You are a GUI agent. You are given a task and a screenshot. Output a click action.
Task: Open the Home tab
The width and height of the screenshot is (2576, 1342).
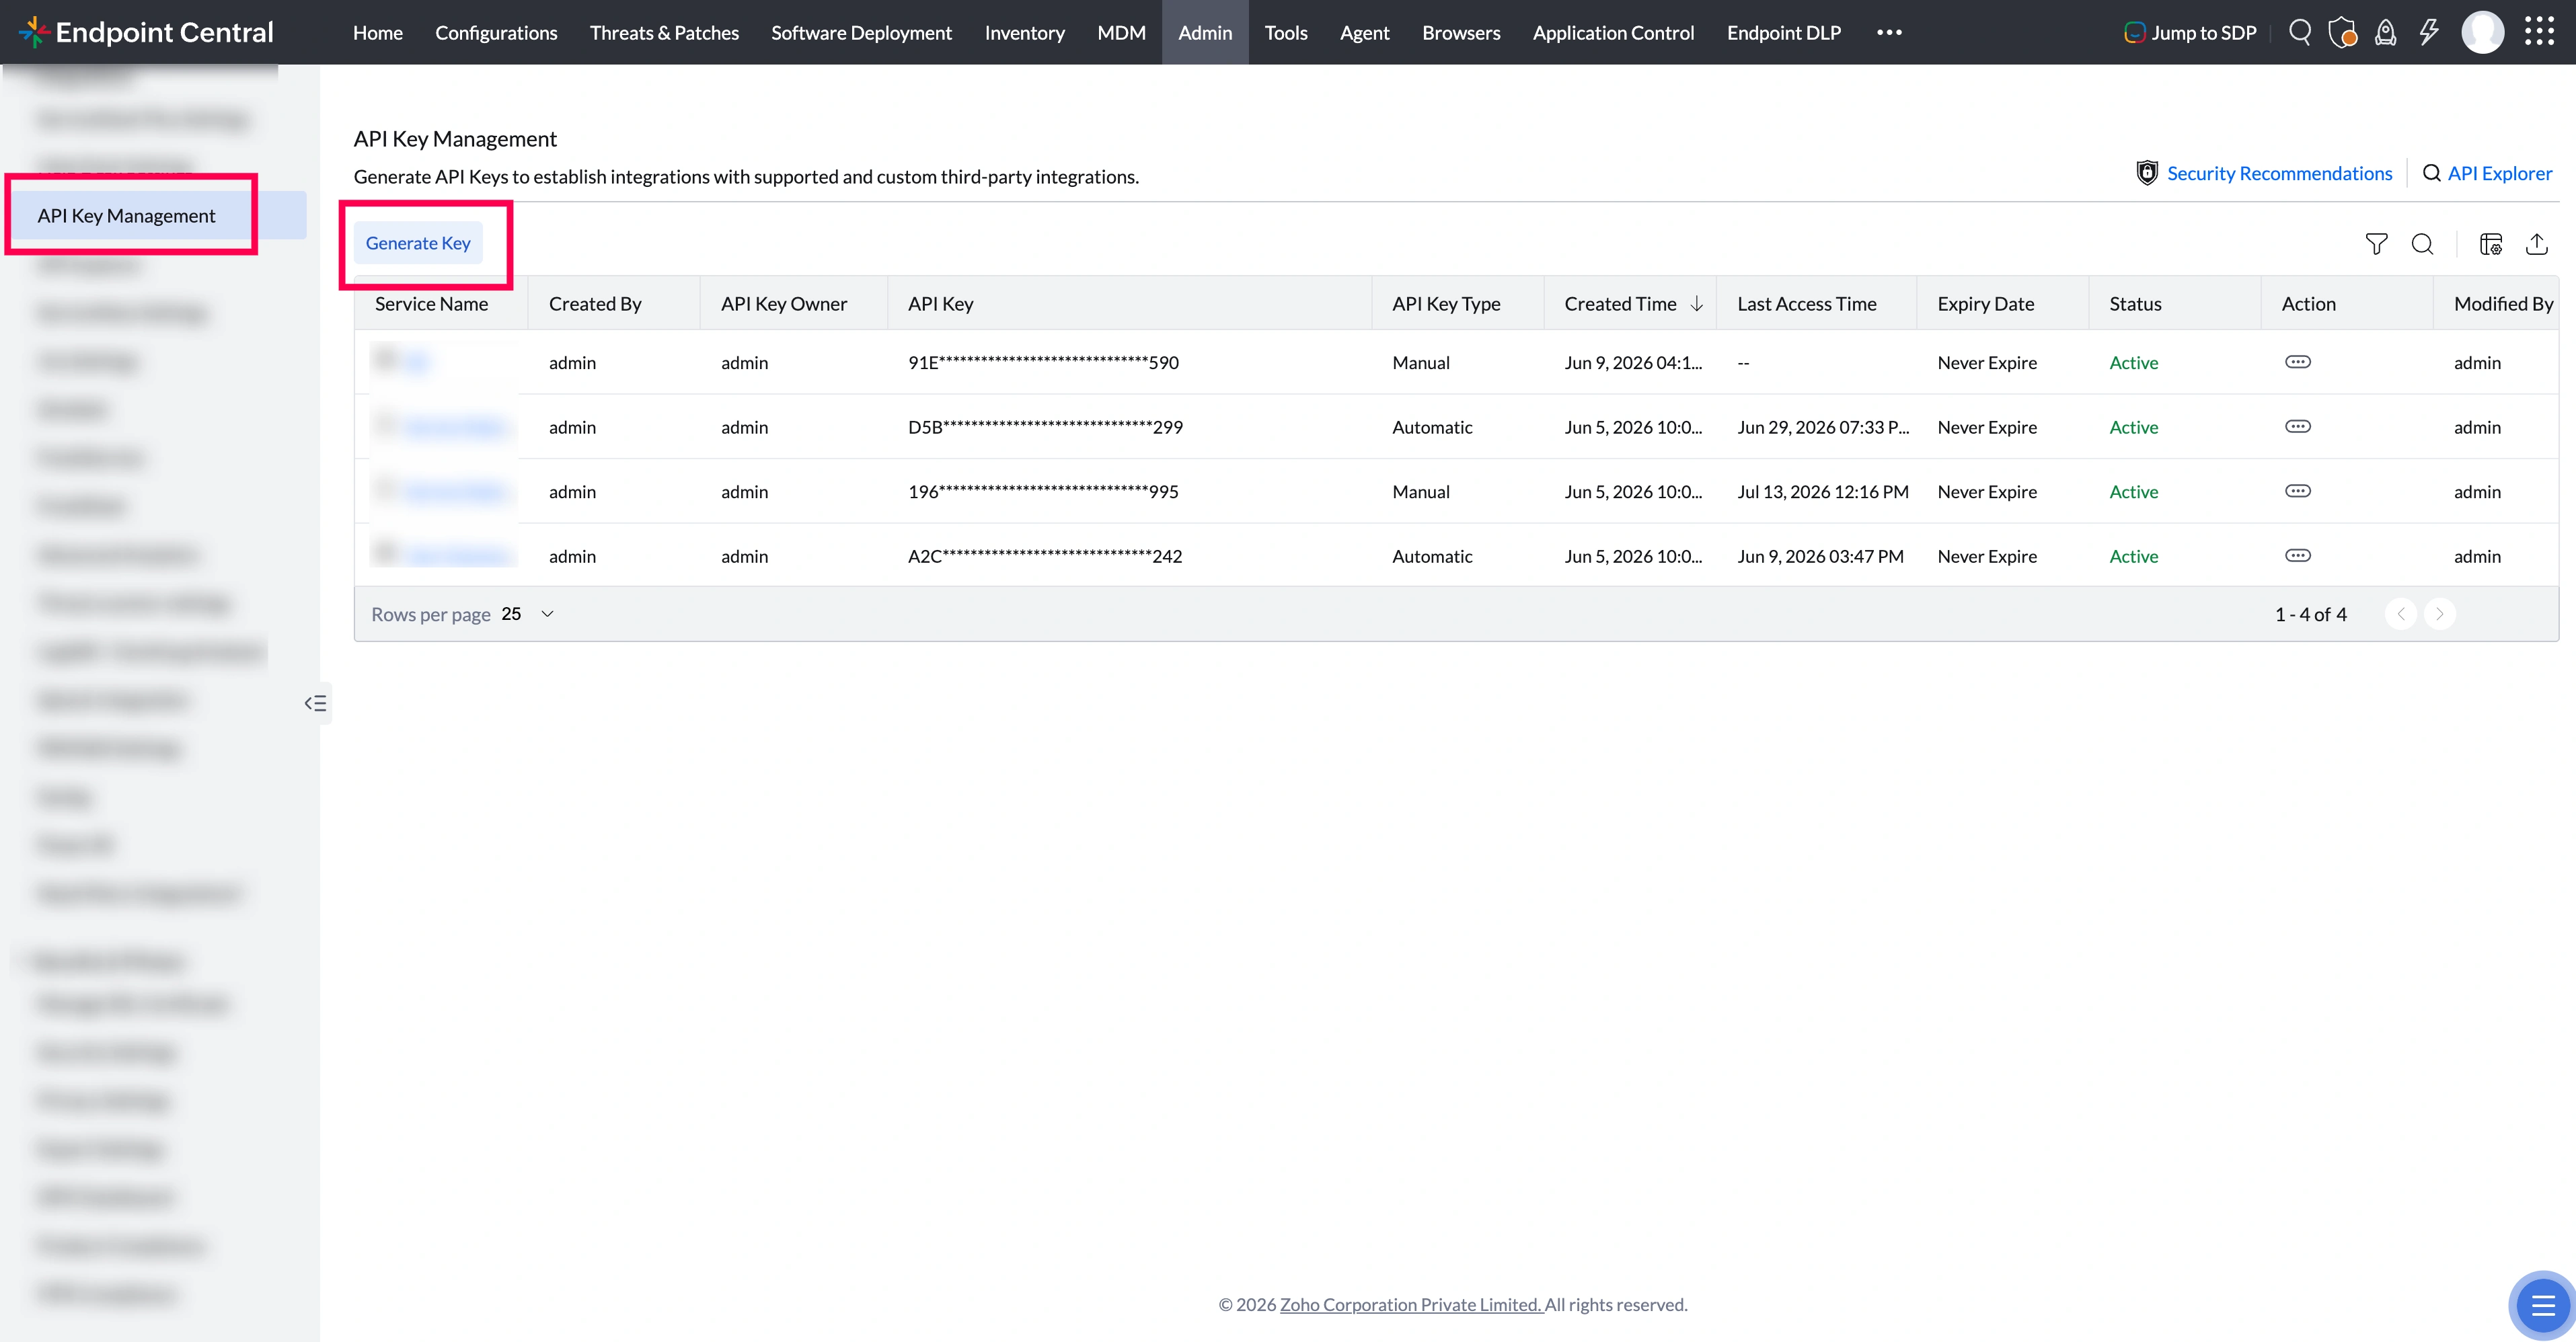click(x=378, y=32)
